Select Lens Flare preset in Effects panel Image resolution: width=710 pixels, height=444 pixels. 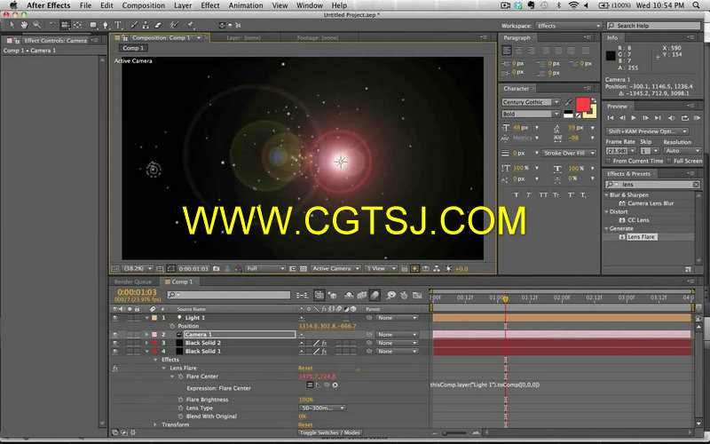[641, 237]
